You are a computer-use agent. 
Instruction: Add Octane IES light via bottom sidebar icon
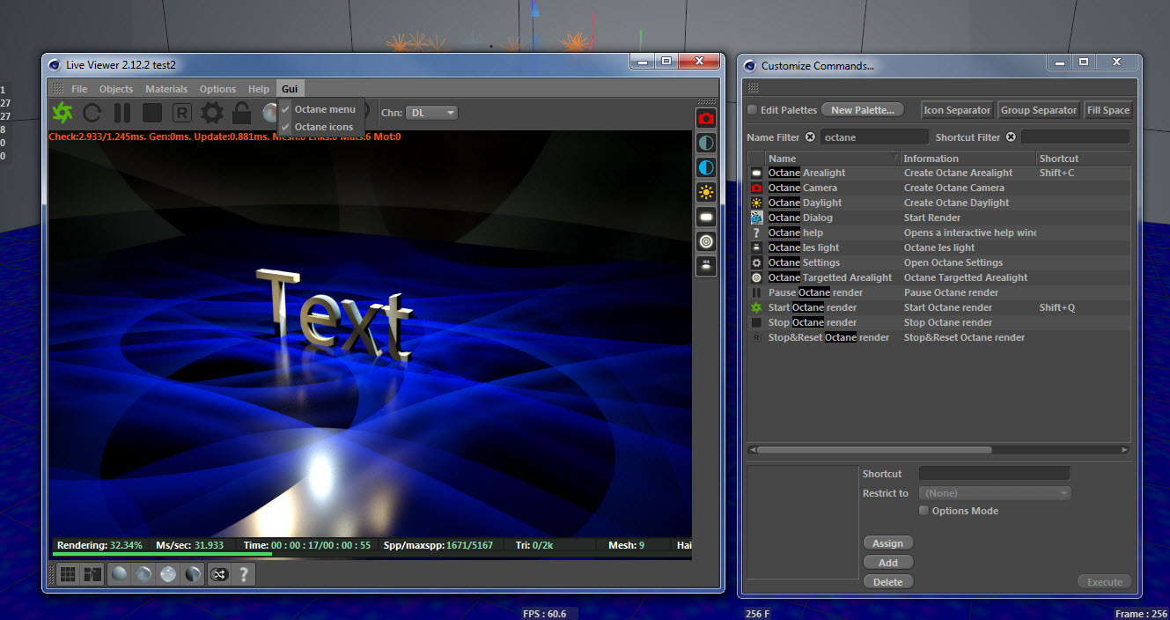(706, 265)
